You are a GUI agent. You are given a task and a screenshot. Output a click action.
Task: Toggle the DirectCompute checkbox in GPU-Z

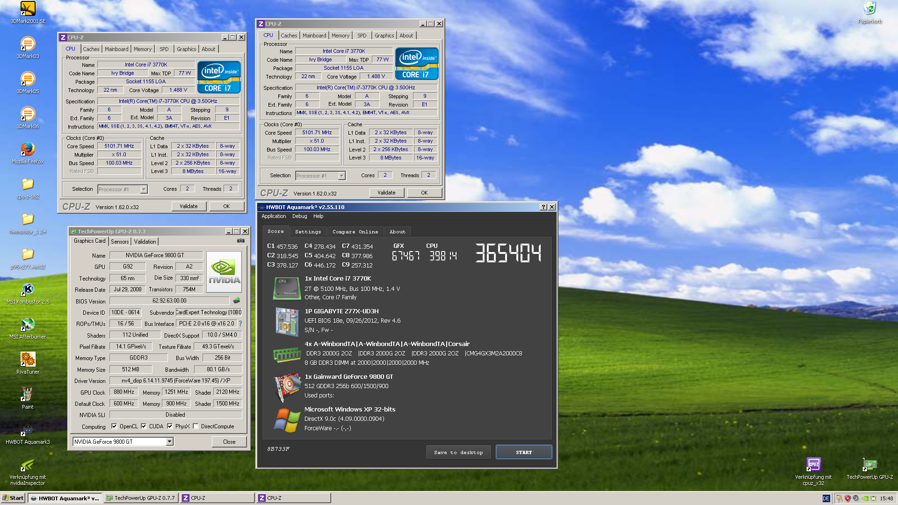point(196,426)
